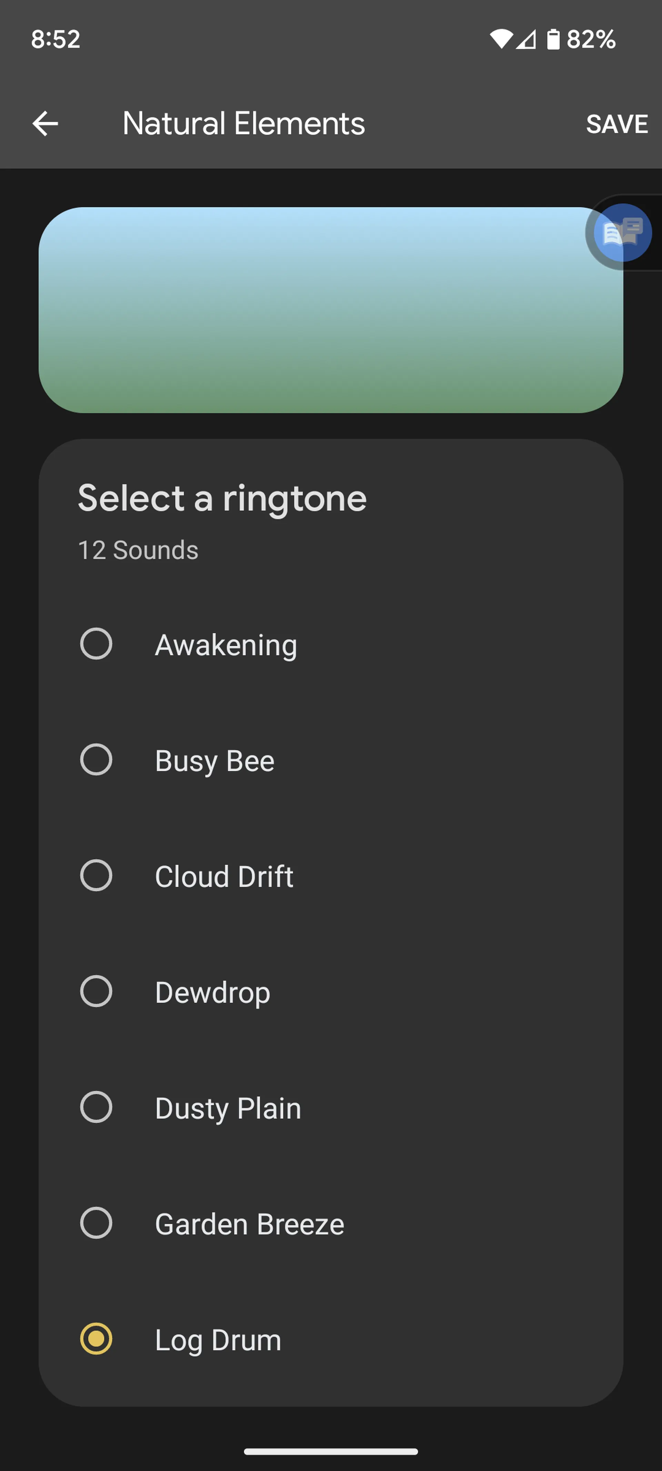Image resolution: width=662 pixels, height=1471 pixels.
Task: Tap the battery status icon
Action: (553, 39)
